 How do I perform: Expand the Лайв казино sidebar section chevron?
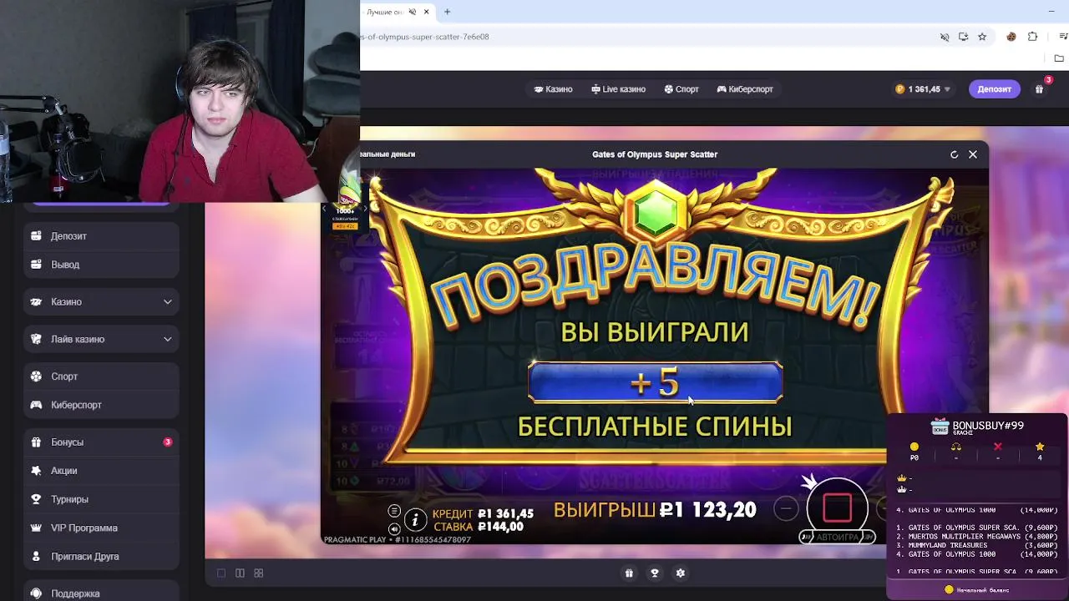click(x=167, y=339)
